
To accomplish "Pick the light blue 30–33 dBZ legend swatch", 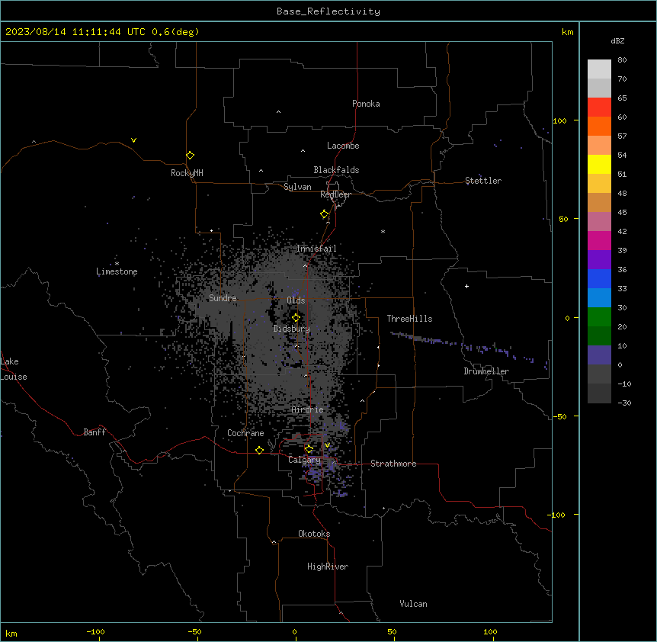I will click(x=599, y=297).
